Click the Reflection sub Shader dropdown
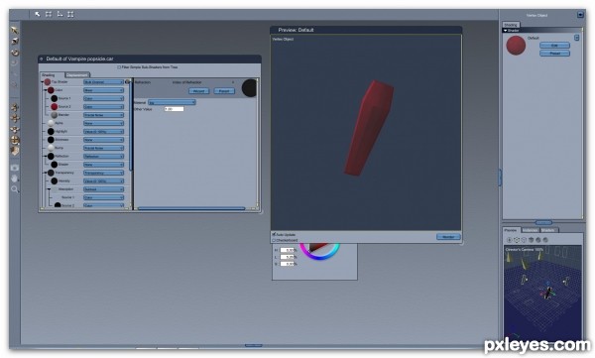The width and height of the screenshot is (595, 358). click(x=103, y=165)
